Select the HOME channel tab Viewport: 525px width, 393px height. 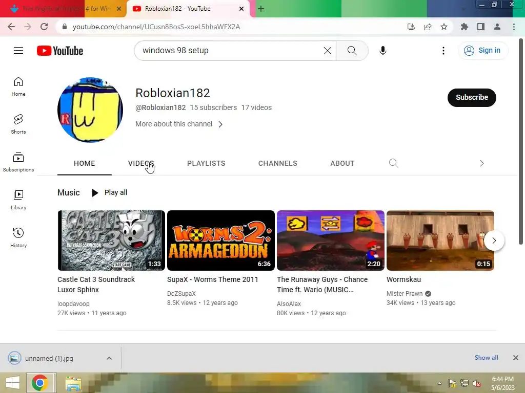click(85, 163)
